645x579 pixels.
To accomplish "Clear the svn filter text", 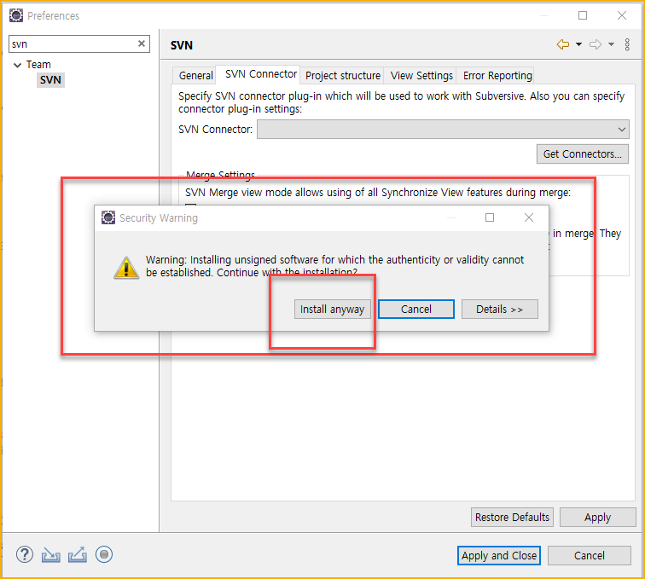I will (x=141, y=43).
